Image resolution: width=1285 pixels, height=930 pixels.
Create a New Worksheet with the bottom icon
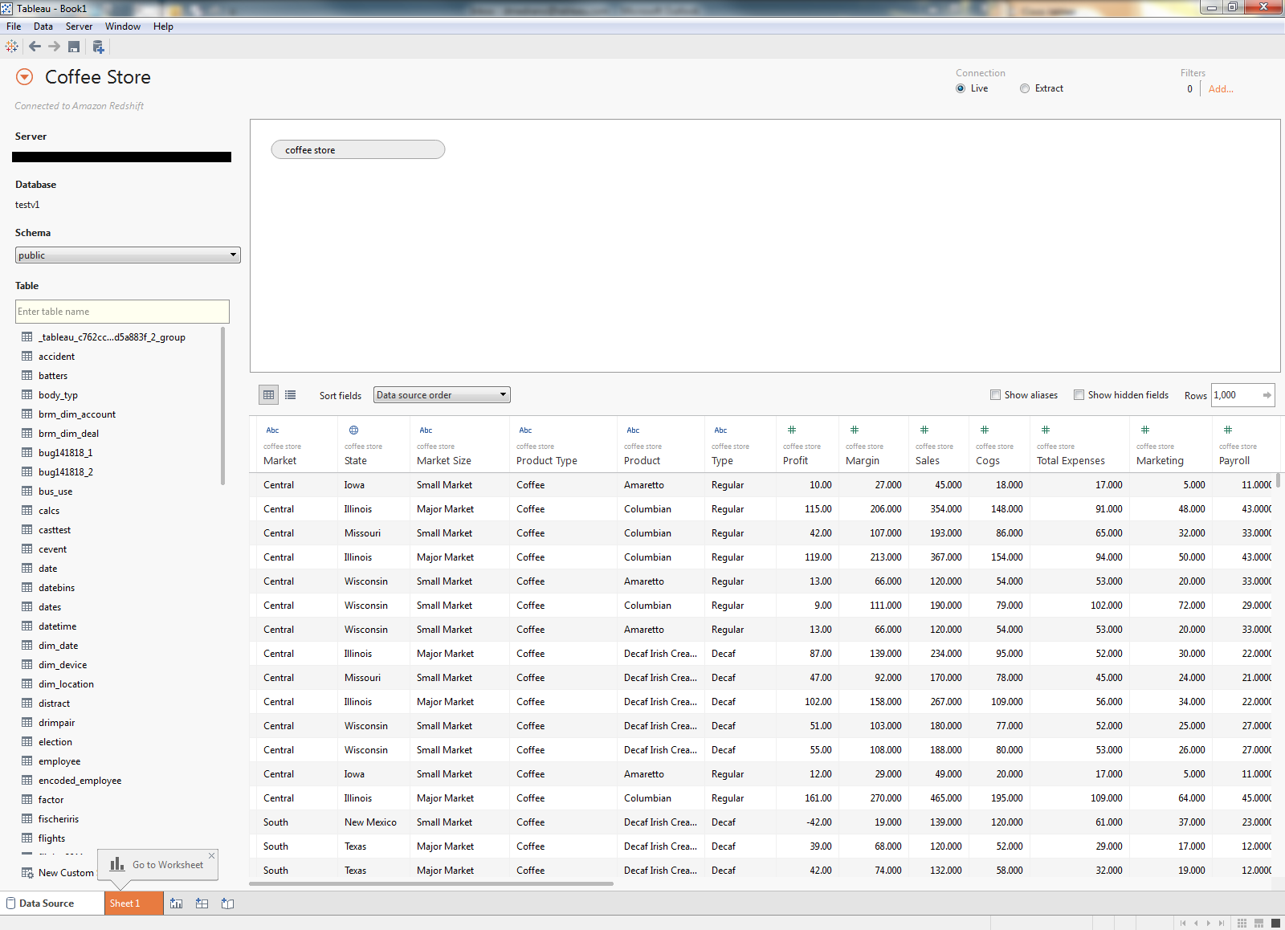click(176, 903)
